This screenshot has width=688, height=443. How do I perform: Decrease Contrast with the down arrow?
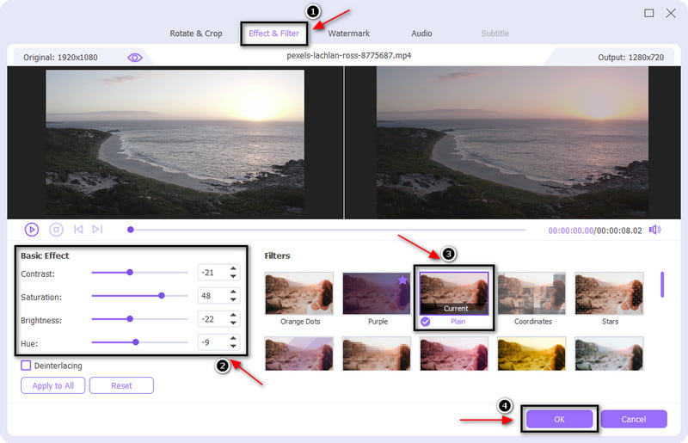pyautogui.click(x=233, y=276)
